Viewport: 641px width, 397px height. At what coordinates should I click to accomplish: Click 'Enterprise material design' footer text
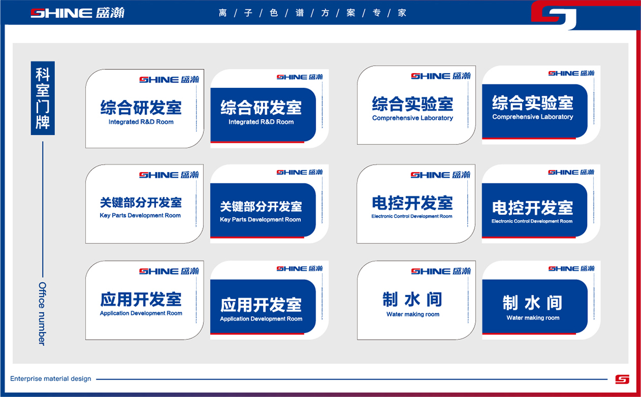tap(51, 379)
